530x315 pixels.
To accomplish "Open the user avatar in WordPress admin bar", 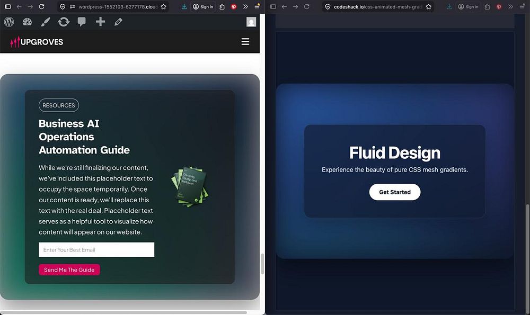I will (x=251, y=22).
